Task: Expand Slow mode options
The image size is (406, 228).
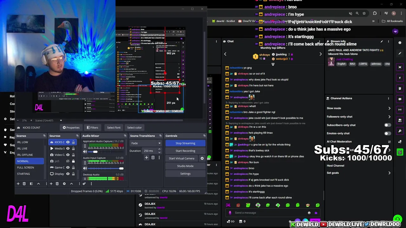Action: click(390, 108)
